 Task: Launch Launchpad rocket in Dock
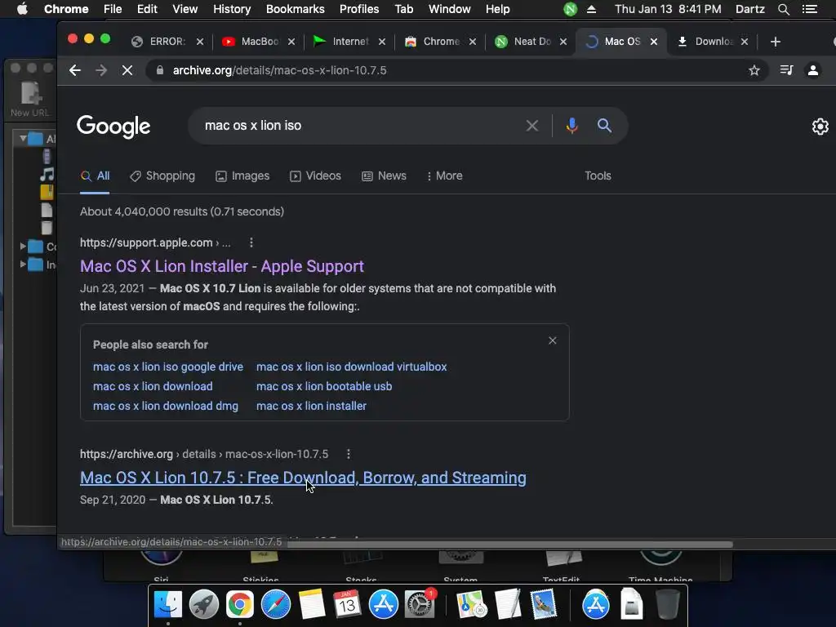pyautogui.click(x=203, y=604)
